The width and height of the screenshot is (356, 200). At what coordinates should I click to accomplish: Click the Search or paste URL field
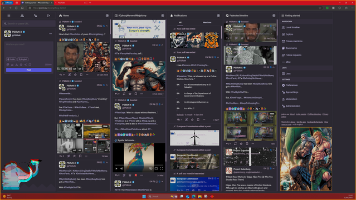click(29, 23)
